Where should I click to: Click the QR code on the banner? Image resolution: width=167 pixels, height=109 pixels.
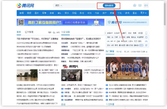[x=21, y=22]
